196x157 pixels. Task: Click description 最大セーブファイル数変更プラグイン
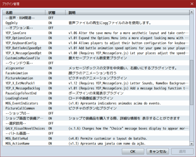pyautogui.click(x=98, y=58)
